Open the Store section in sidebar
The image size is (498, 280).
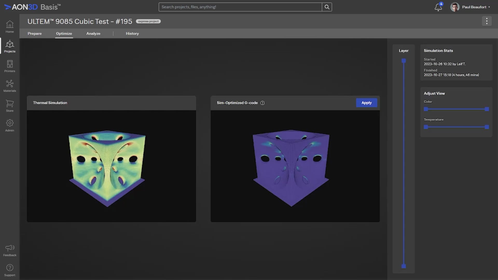coord(10,106)
